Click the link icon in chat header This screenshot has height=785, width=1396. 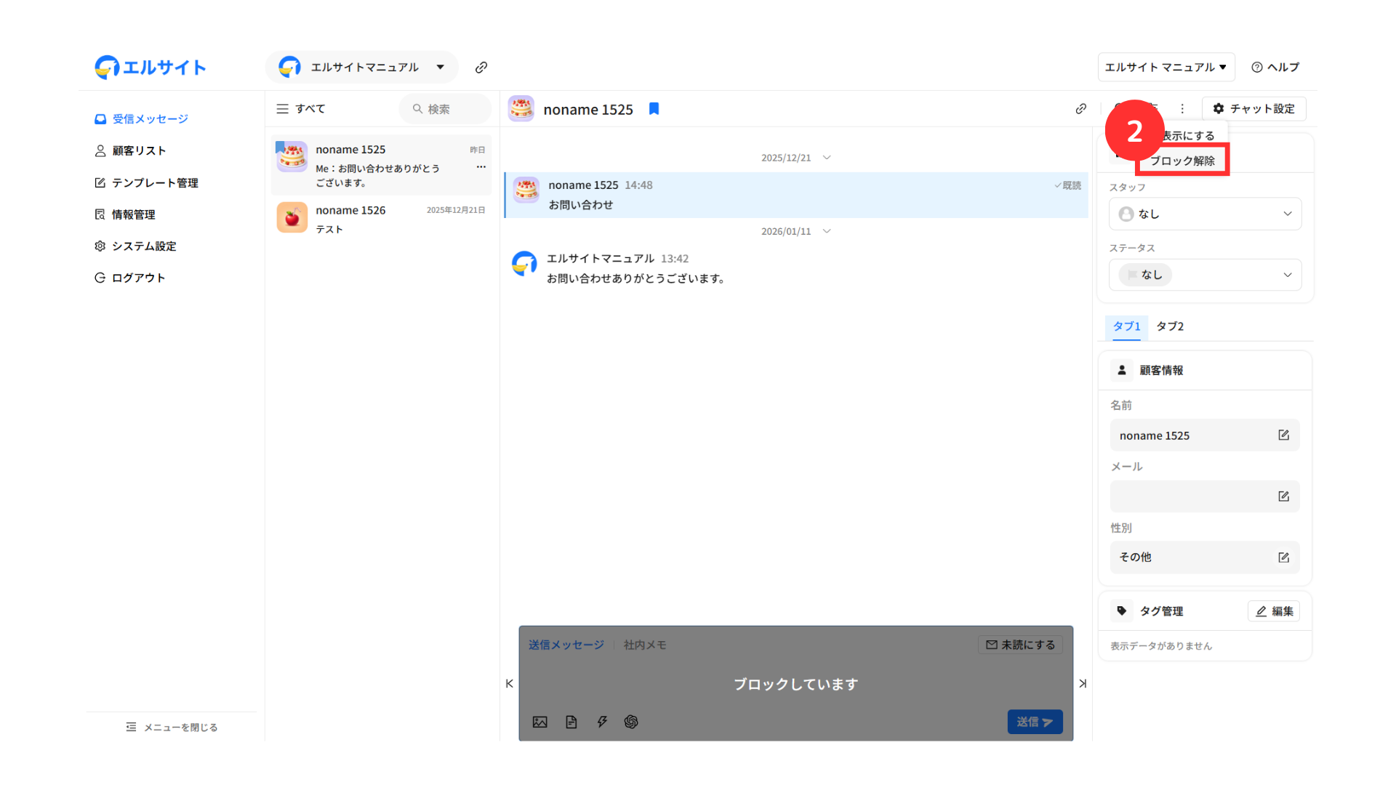[x=1081, y=109]
